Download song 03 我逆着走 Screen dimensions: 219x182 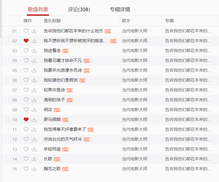(x=34, y=51)
